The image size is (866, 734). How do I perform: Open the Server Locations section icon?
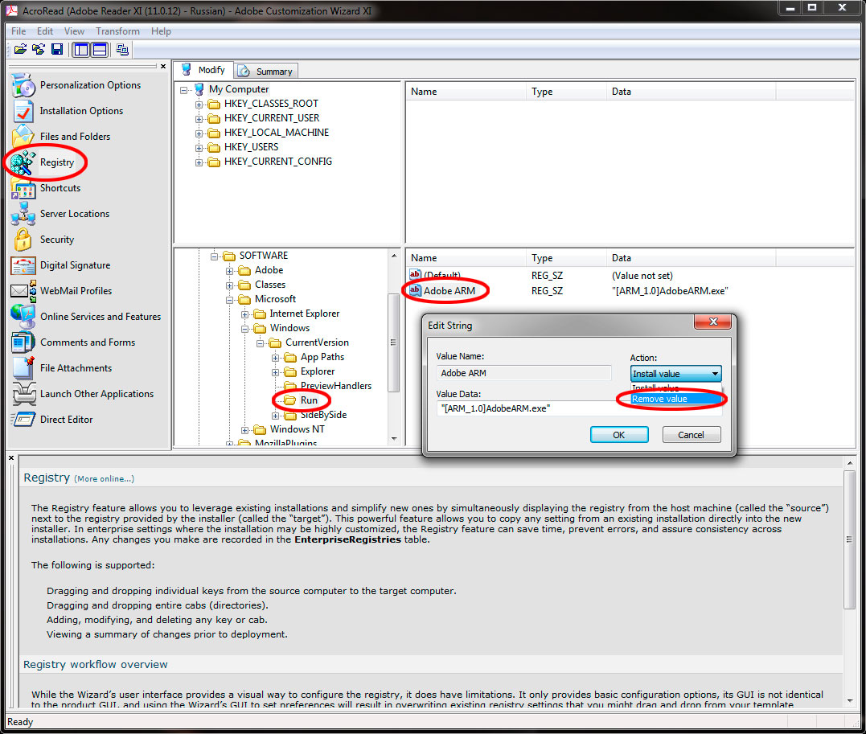click(x=23, y=214)
